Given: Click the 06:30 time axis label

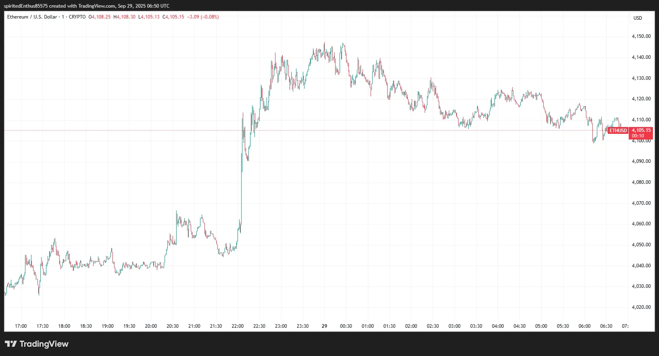Looking at the screenshot, I should [x=606, y=326].
